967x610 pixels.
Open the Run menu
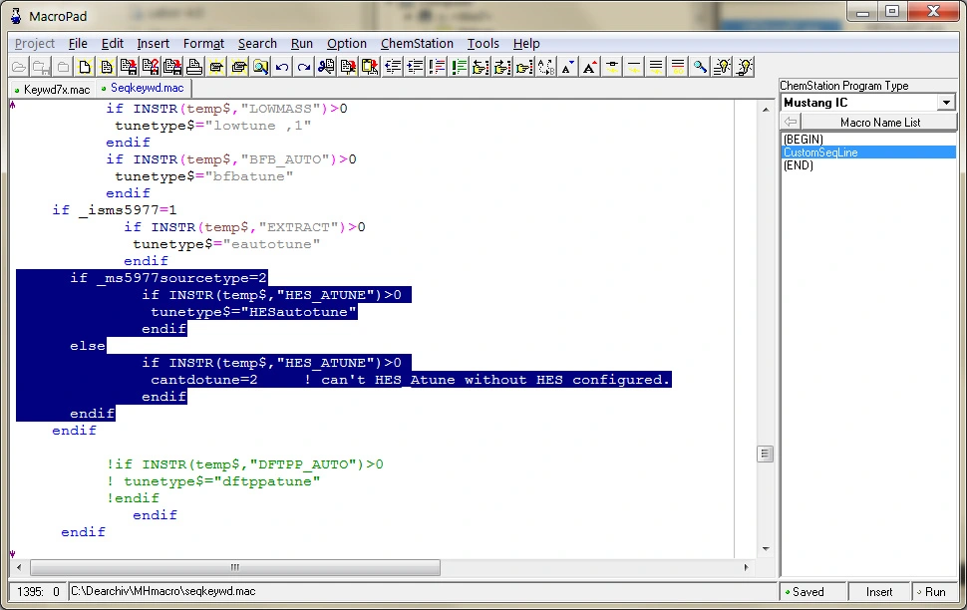click(302, 44)
